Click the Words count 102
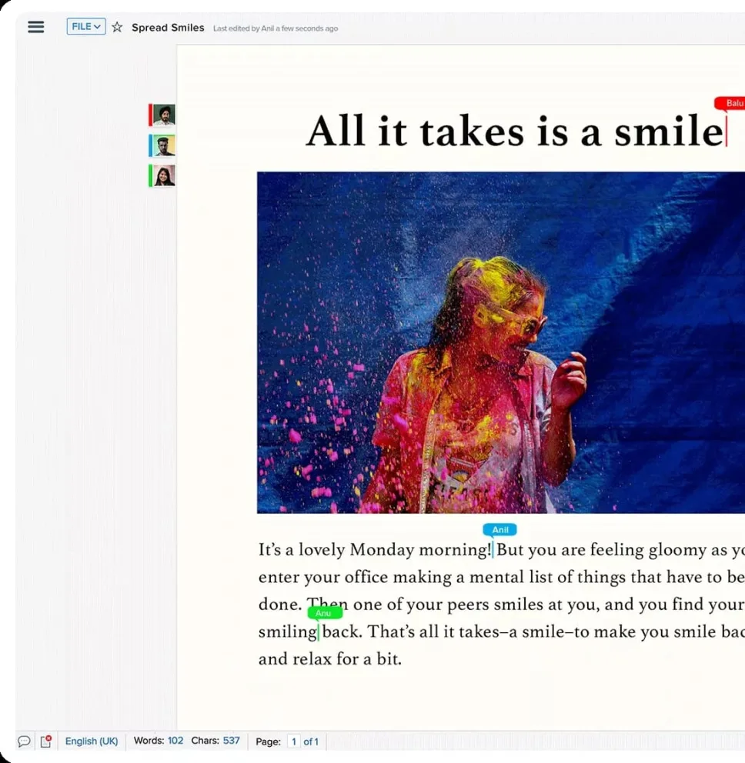This screenshot has width=745, height=763. coord(175,741)
